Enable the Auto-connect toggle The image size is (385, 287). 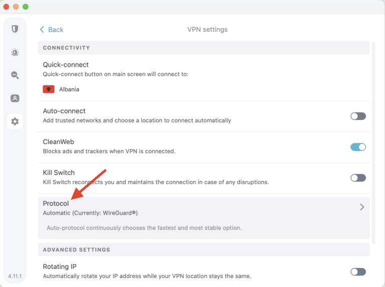tap(358, 116)
